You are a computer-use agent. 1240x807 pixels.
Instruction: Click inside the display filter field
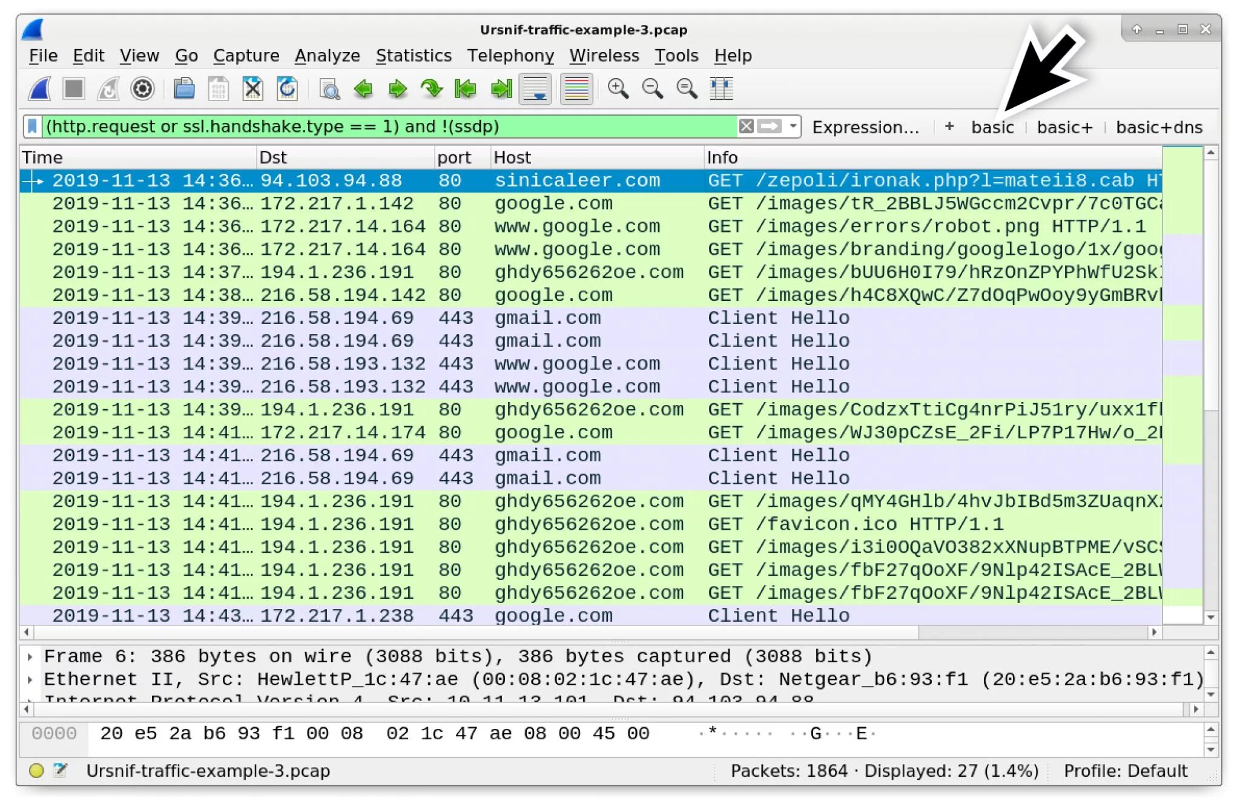tap(387, 127)
